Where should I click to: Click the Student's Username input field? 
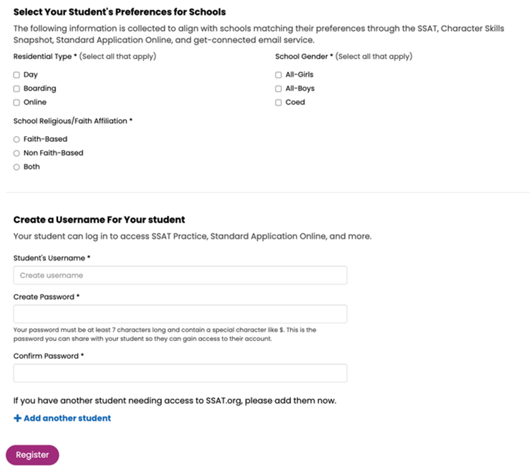pyautogui.click(x=180, y=275)
